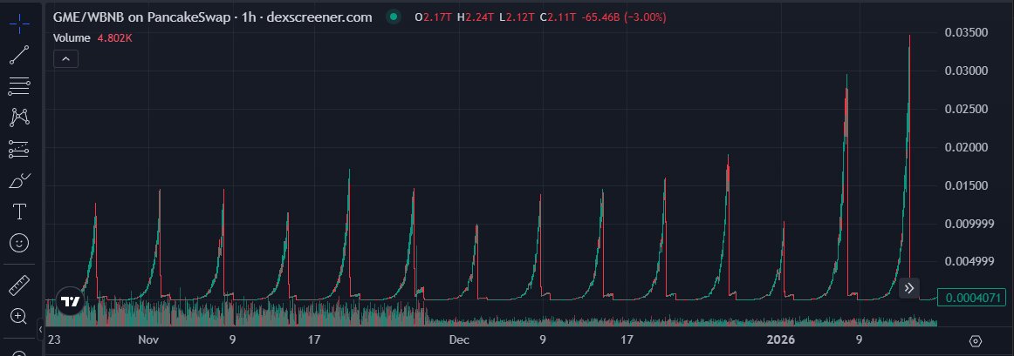The image size is (1014, 356).
Task: Click the 0.02500 price axis label
Action: pyautogui.click(x=966, y=109)
